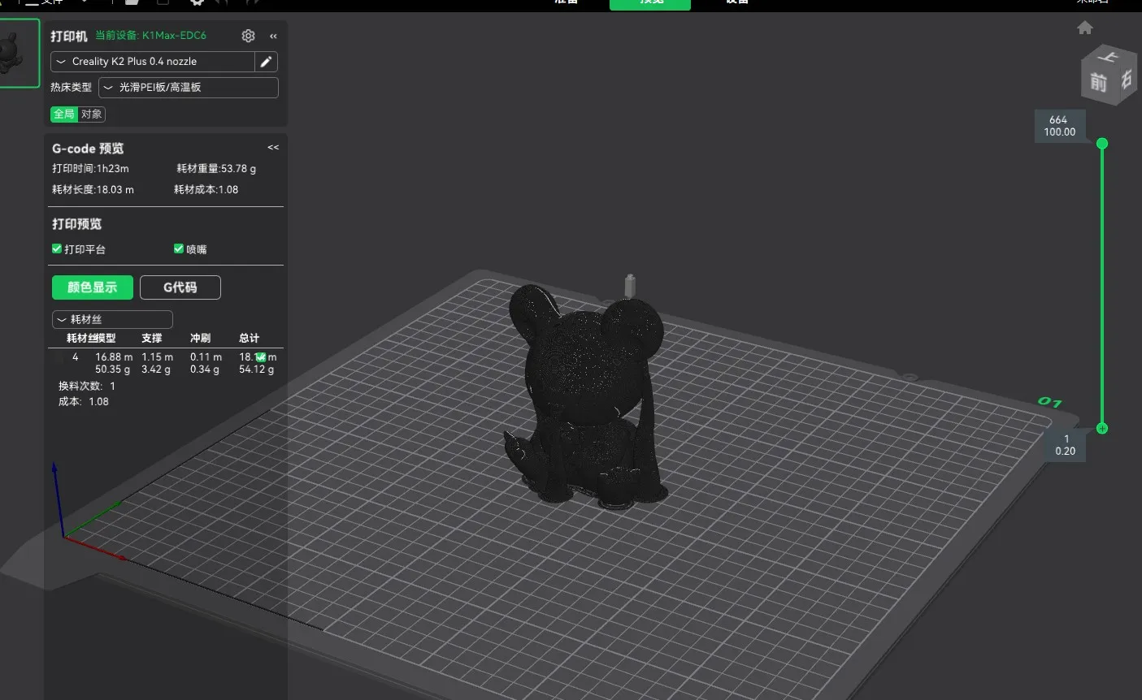Image resolution: width=1142 pixels, height=700 pixels.
Task: Click the 右 face of view cube
Action: 1126,80
